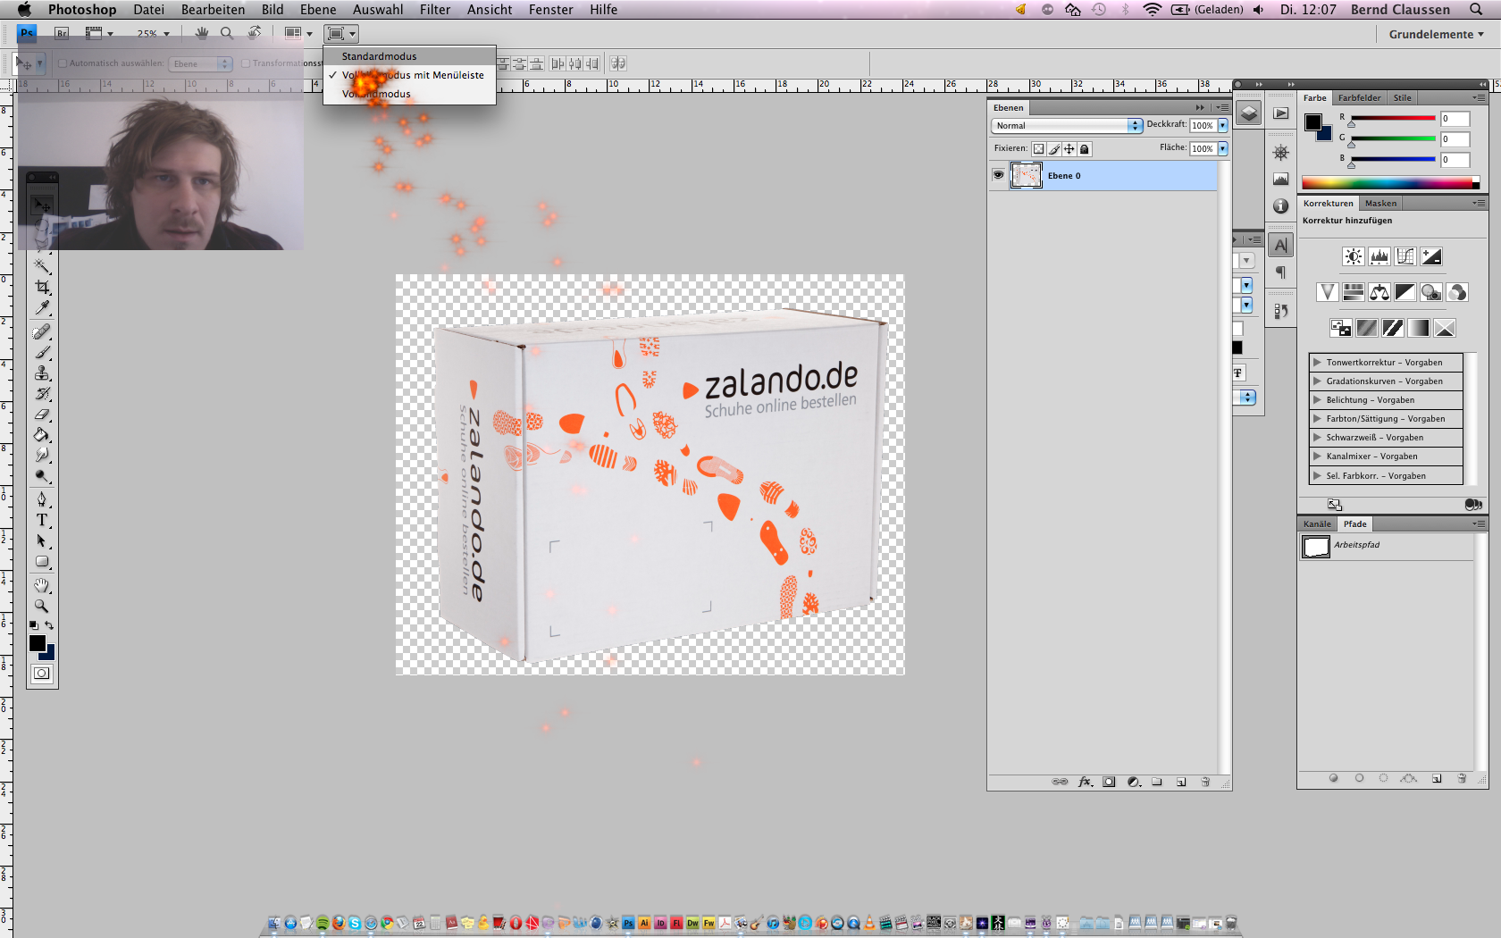
Task: Expand Tonwertkorrektur – Vorgaben presets
Action: pyautogui.click(x=1317, y=363)
